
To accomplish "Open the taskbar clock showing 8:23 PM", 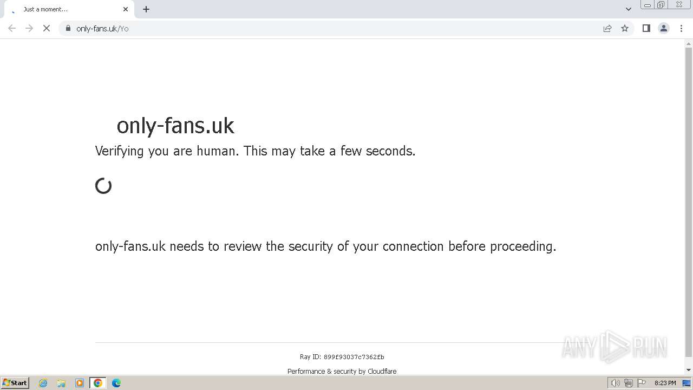I will [x=665, y=383].
